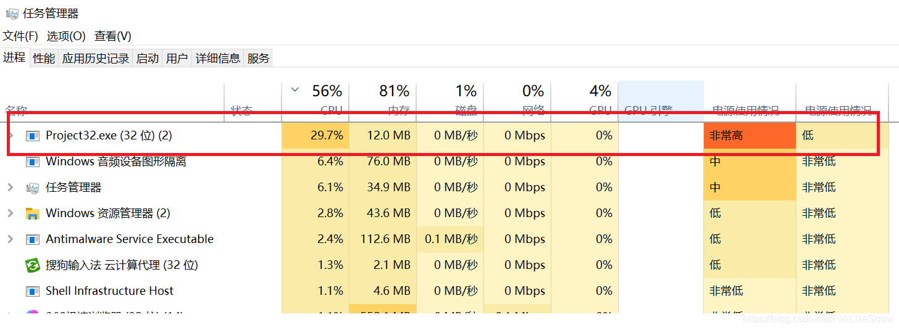Expand the Antimalware Service Executable group
This screenshot has width=899, height=330.
(x=10, y=239)
